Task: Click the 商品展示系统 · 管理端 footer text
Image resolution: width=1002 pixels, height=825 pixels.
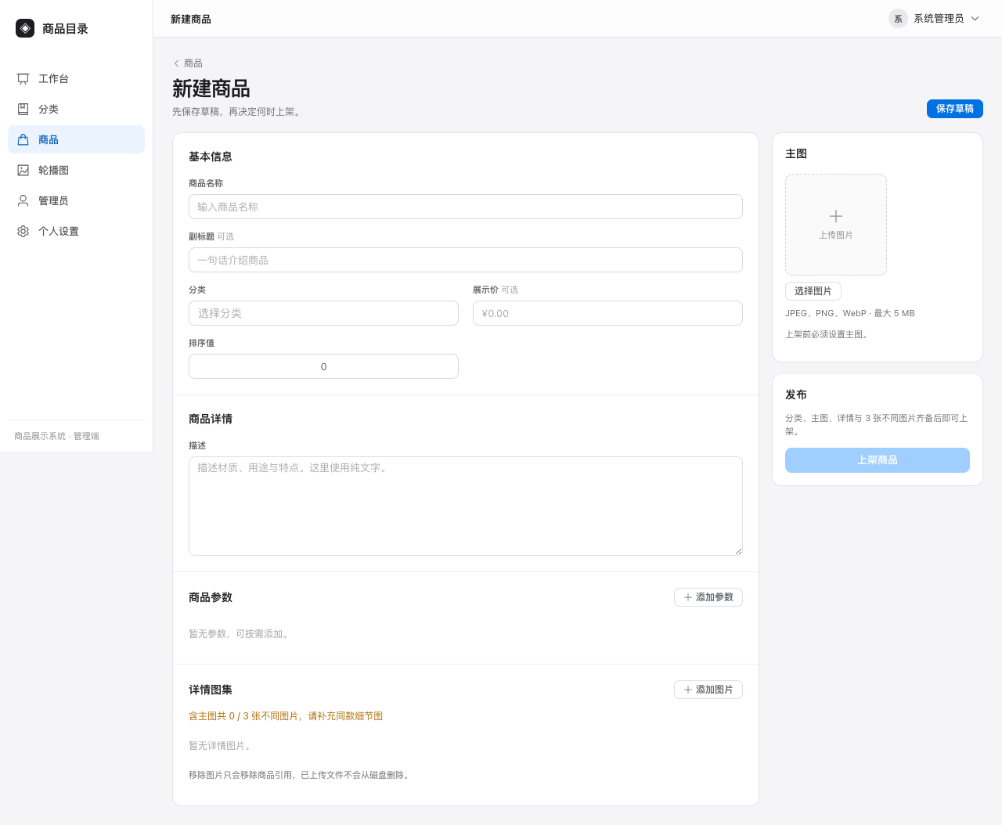Action: pyautogui.click(x=56, y=436)
